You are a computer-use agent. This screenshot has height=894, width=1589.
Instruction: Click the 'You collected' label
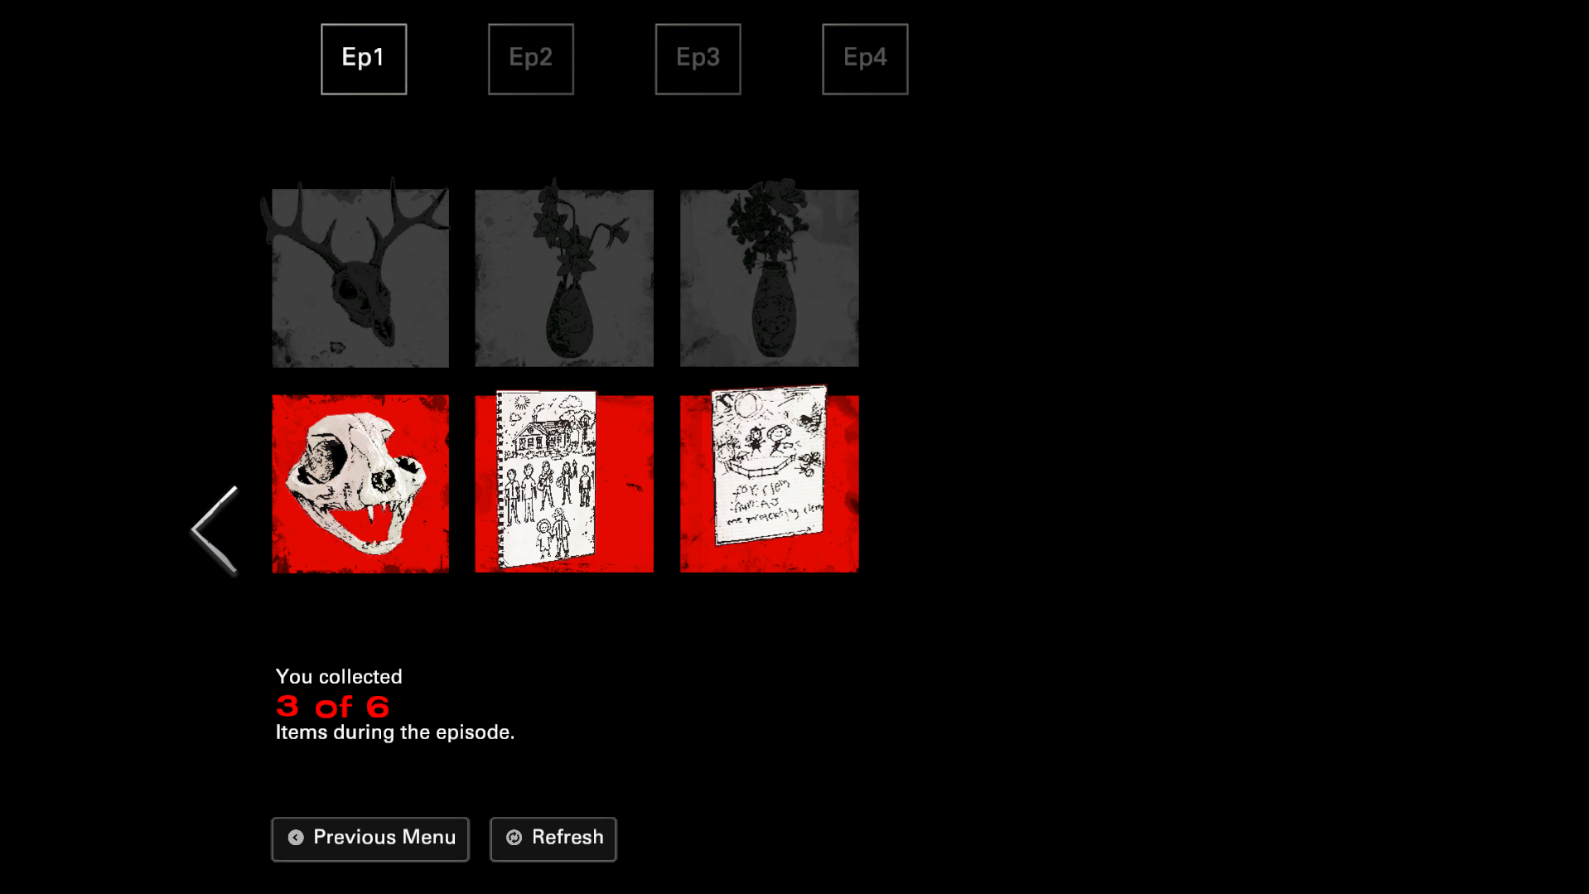(x=339, y=677)
